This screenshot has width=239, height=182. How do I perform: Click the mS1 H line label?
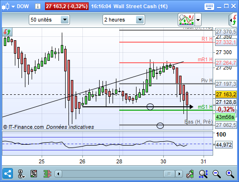[x=205, y=107]
